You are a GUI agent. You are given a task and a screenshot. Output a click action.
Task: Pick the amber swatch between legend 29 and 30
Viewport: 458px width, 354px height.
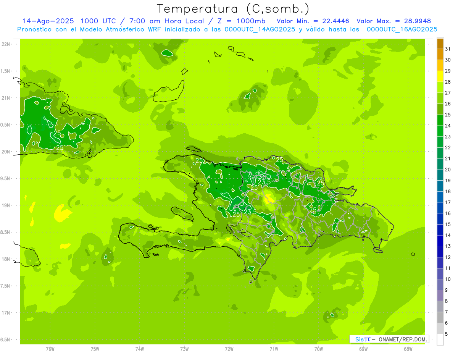click(x=440, y=65)
